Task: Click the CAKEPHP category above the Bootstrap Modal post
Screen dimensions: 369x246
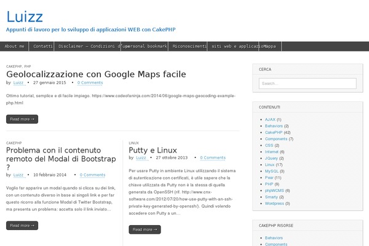Action: click(x=14, y=143)
